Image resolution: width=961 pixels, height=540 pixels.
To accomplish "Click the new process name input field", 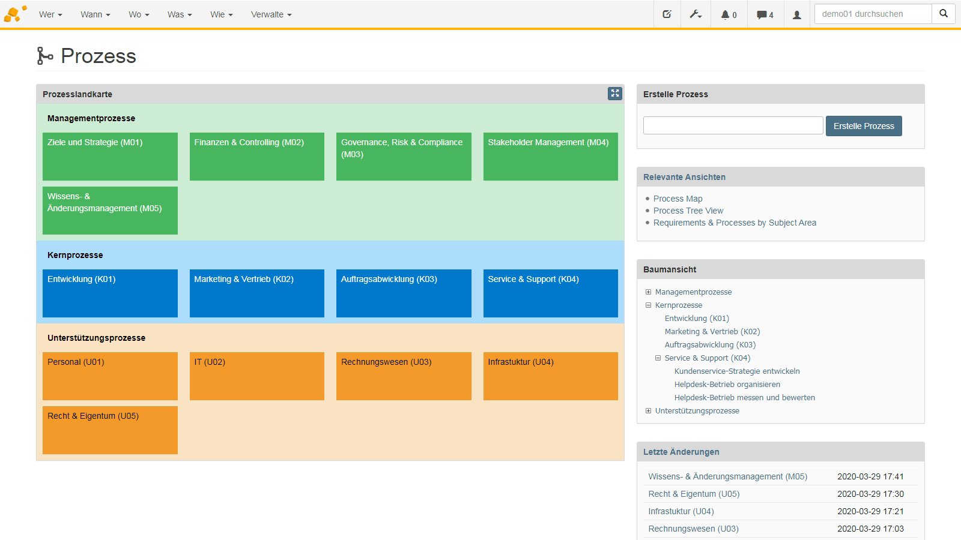I will 733,125.
